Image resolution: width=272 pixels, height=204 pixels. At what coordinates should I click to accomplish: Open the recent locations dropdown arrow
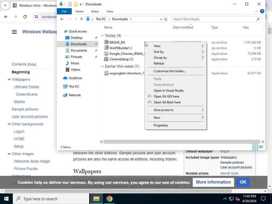point(76,19)
